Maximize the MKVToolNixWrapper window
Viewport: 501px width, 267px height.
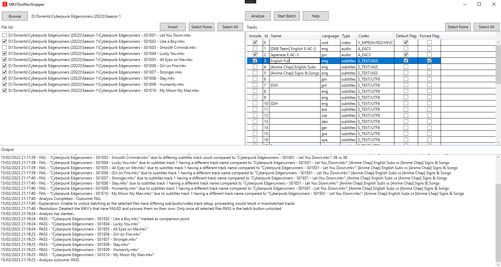click(x=479, y=4)
